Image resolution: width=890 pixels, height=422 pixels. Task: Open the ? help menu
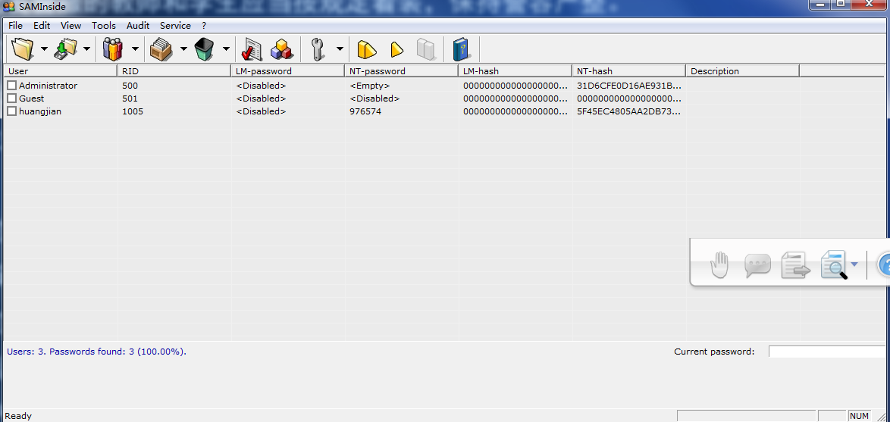[204, 26]
